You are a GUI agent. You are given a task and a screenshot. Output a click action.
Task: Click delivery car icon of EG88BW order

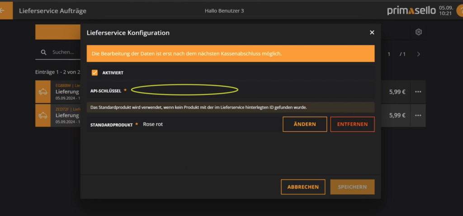point(43,92)
